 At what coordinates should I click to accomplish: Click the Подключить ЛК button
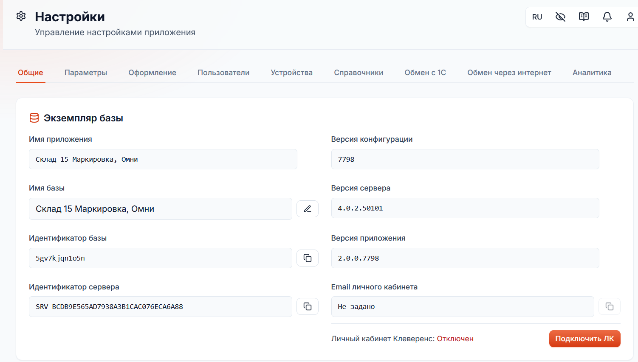point(585,339)
